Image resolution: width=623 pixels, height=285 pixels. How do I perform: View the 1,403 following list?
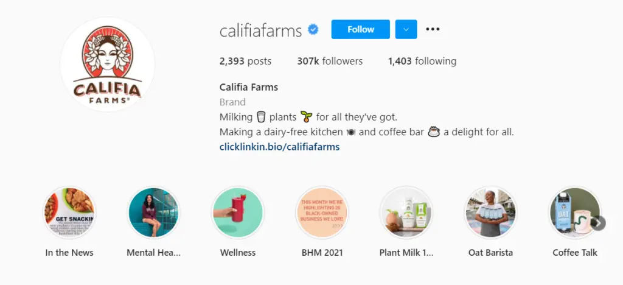(422, 61)
